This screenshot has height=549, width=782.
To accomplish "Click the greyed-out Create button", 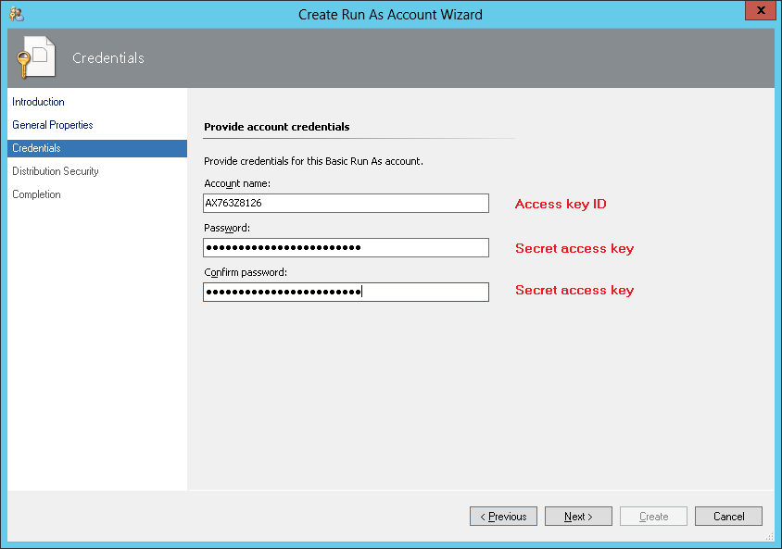I will [653, 517].
